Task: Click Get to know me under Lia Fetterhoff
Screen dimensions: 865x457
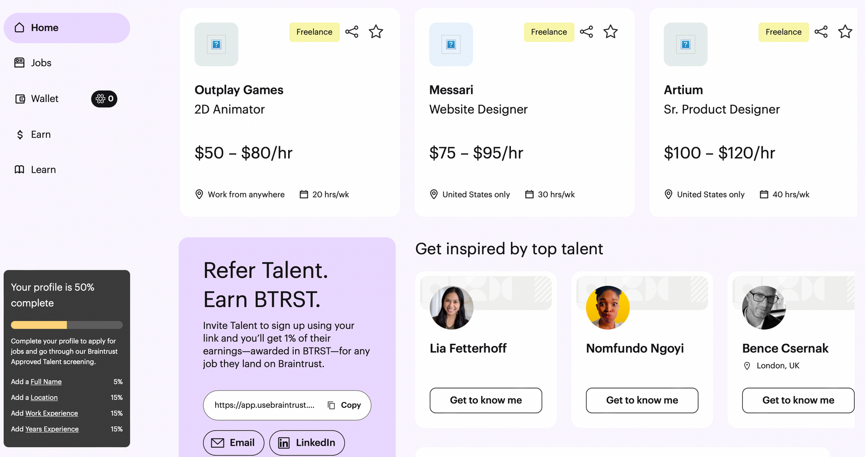Action: pyautogui.click(x=485, y=400)
